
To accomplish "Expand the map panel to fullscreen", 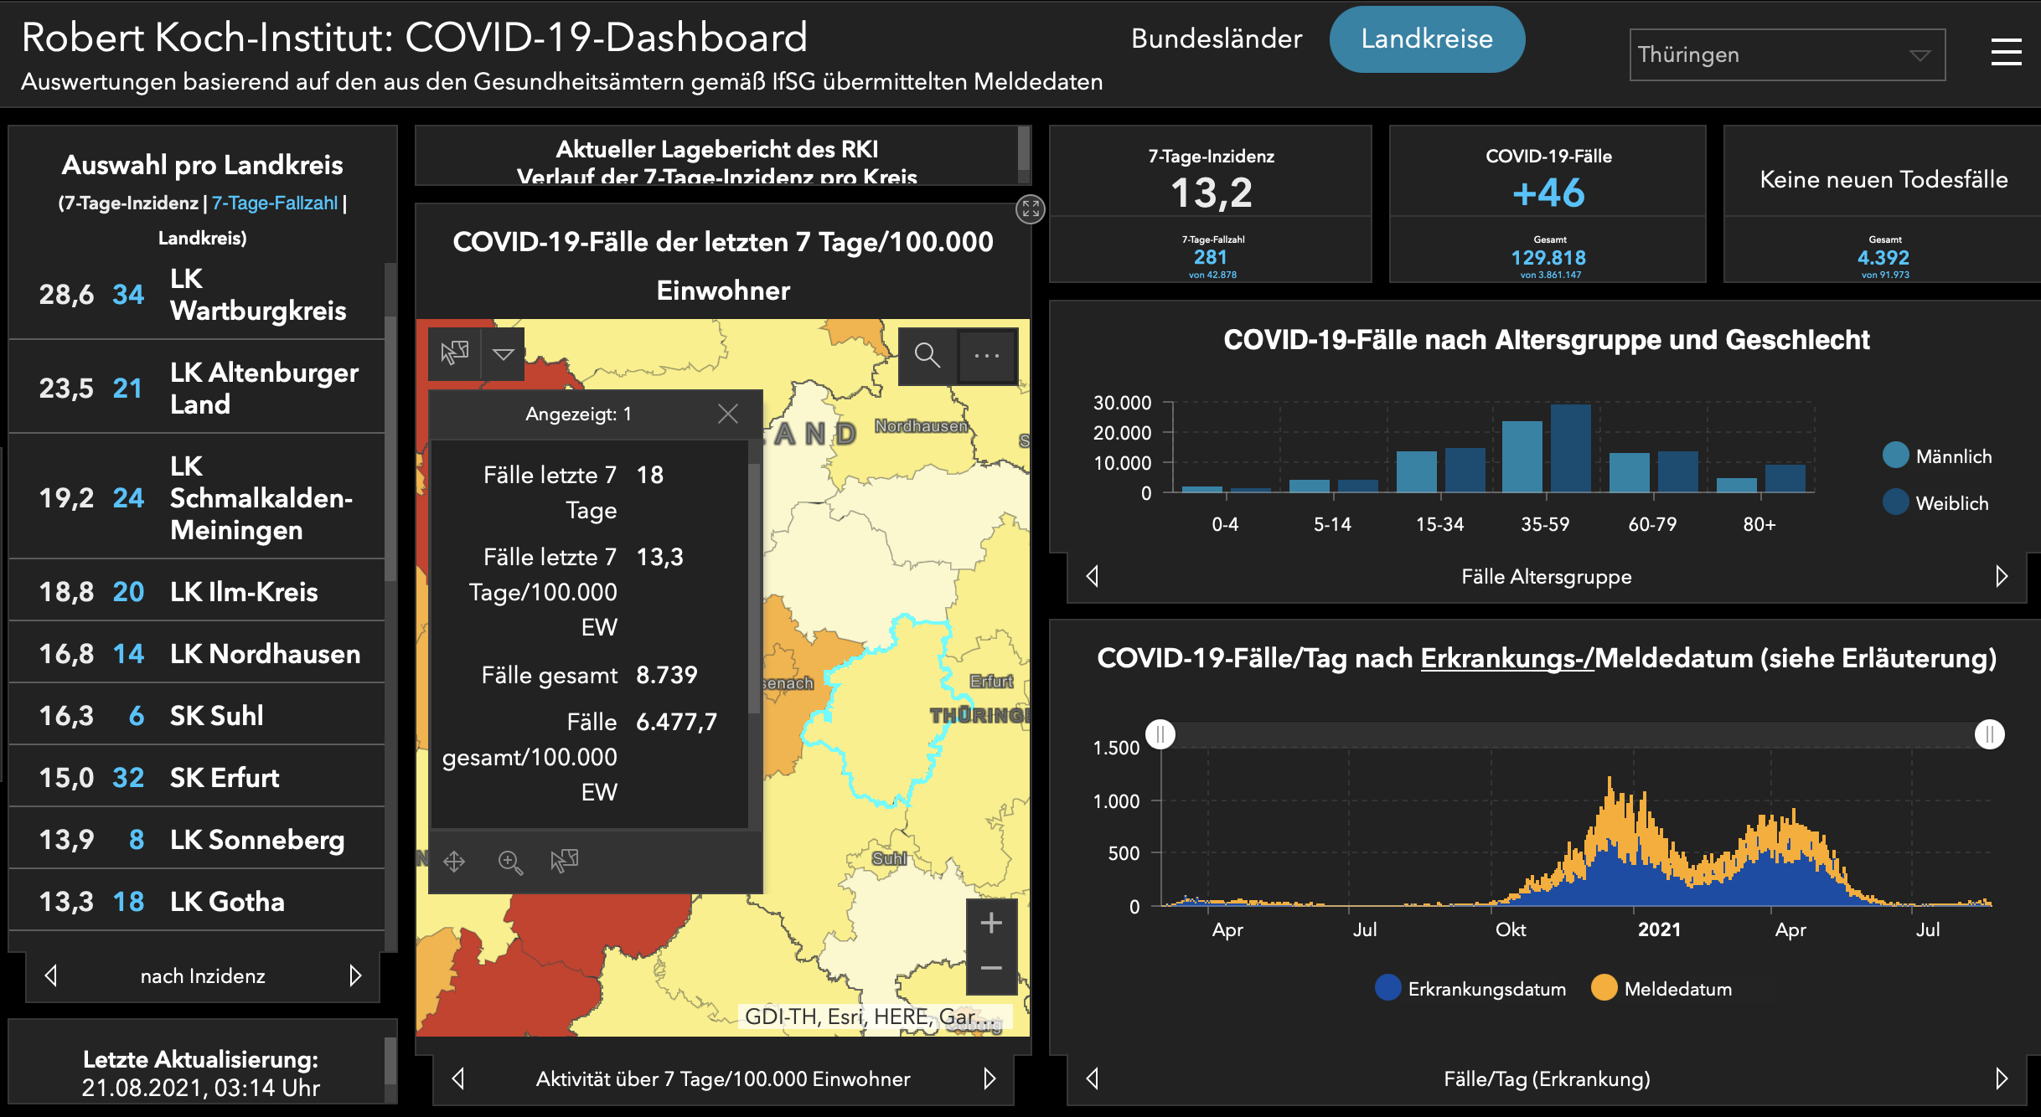I will pos(1030,208).
